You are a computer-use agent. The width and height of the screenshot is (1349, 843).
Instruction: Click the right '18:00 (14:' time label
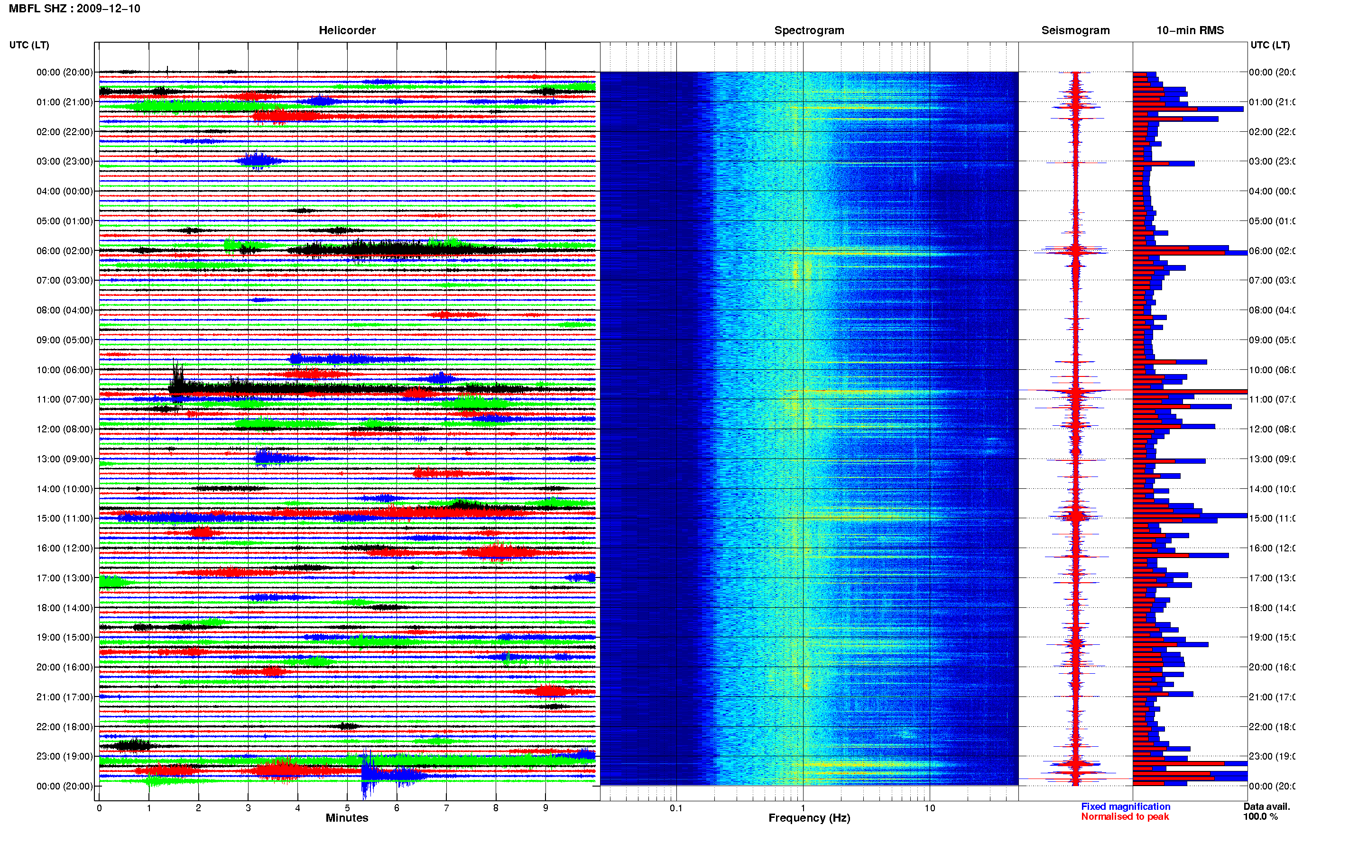[x=1272, y=608]
